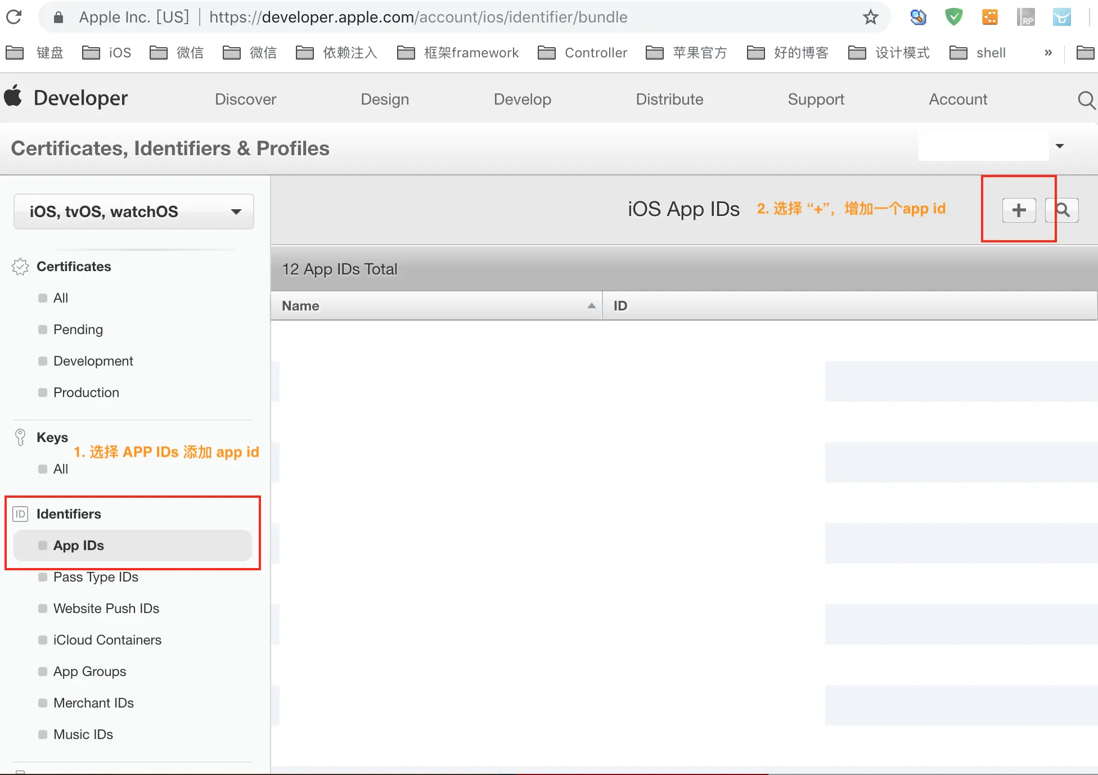1098x775 pixels.
Task: Click the browser address bar URL
Action: tap(418, 17)
